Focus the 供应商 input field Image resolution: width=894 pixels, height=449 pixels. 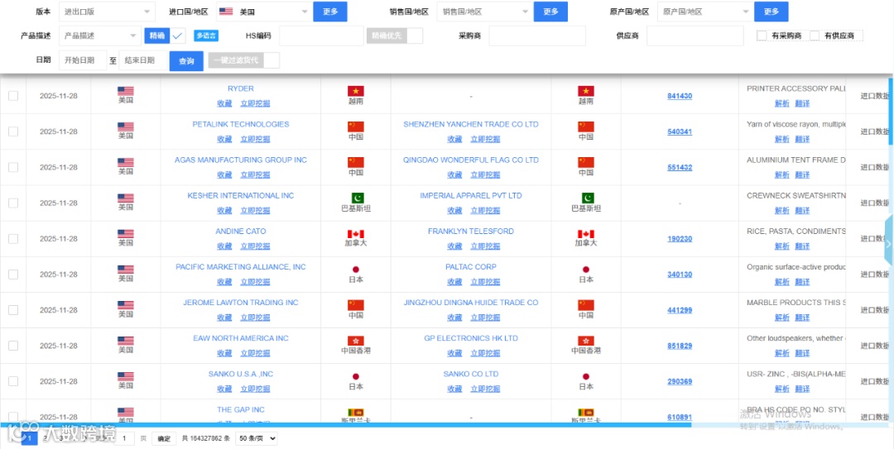click(x=695, y=36)
